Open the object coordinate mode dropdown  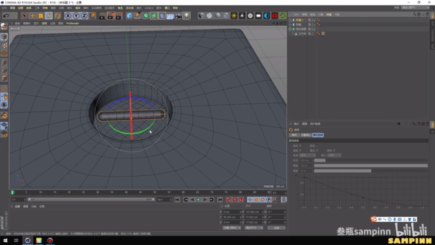pyautogui.click(x=231, y=228)
